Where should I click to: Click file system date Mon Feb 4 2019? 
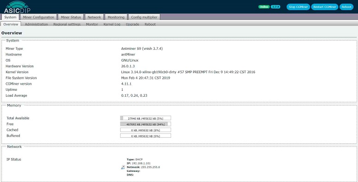tap(146, 78)
